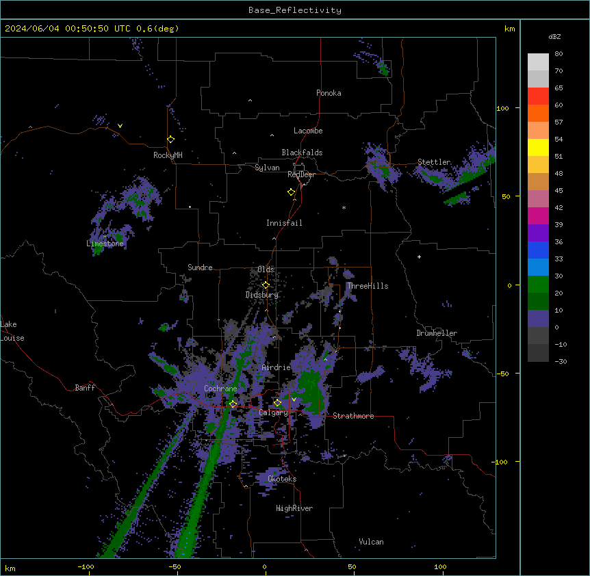Click the dBZ legend heading

click(554, 37)
